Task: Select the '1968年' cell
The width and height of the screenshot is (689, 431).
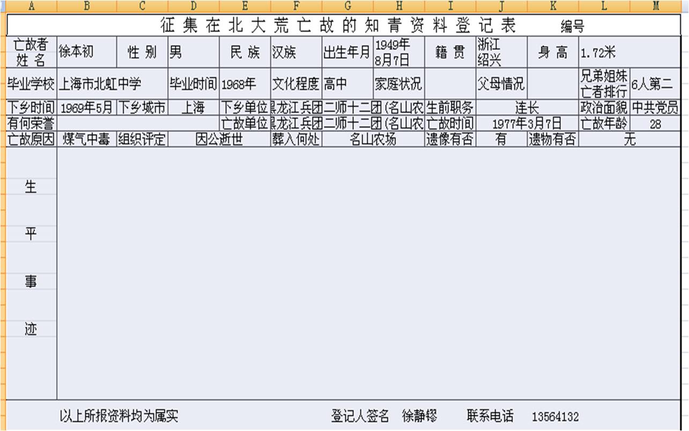Action: point(245,84)
